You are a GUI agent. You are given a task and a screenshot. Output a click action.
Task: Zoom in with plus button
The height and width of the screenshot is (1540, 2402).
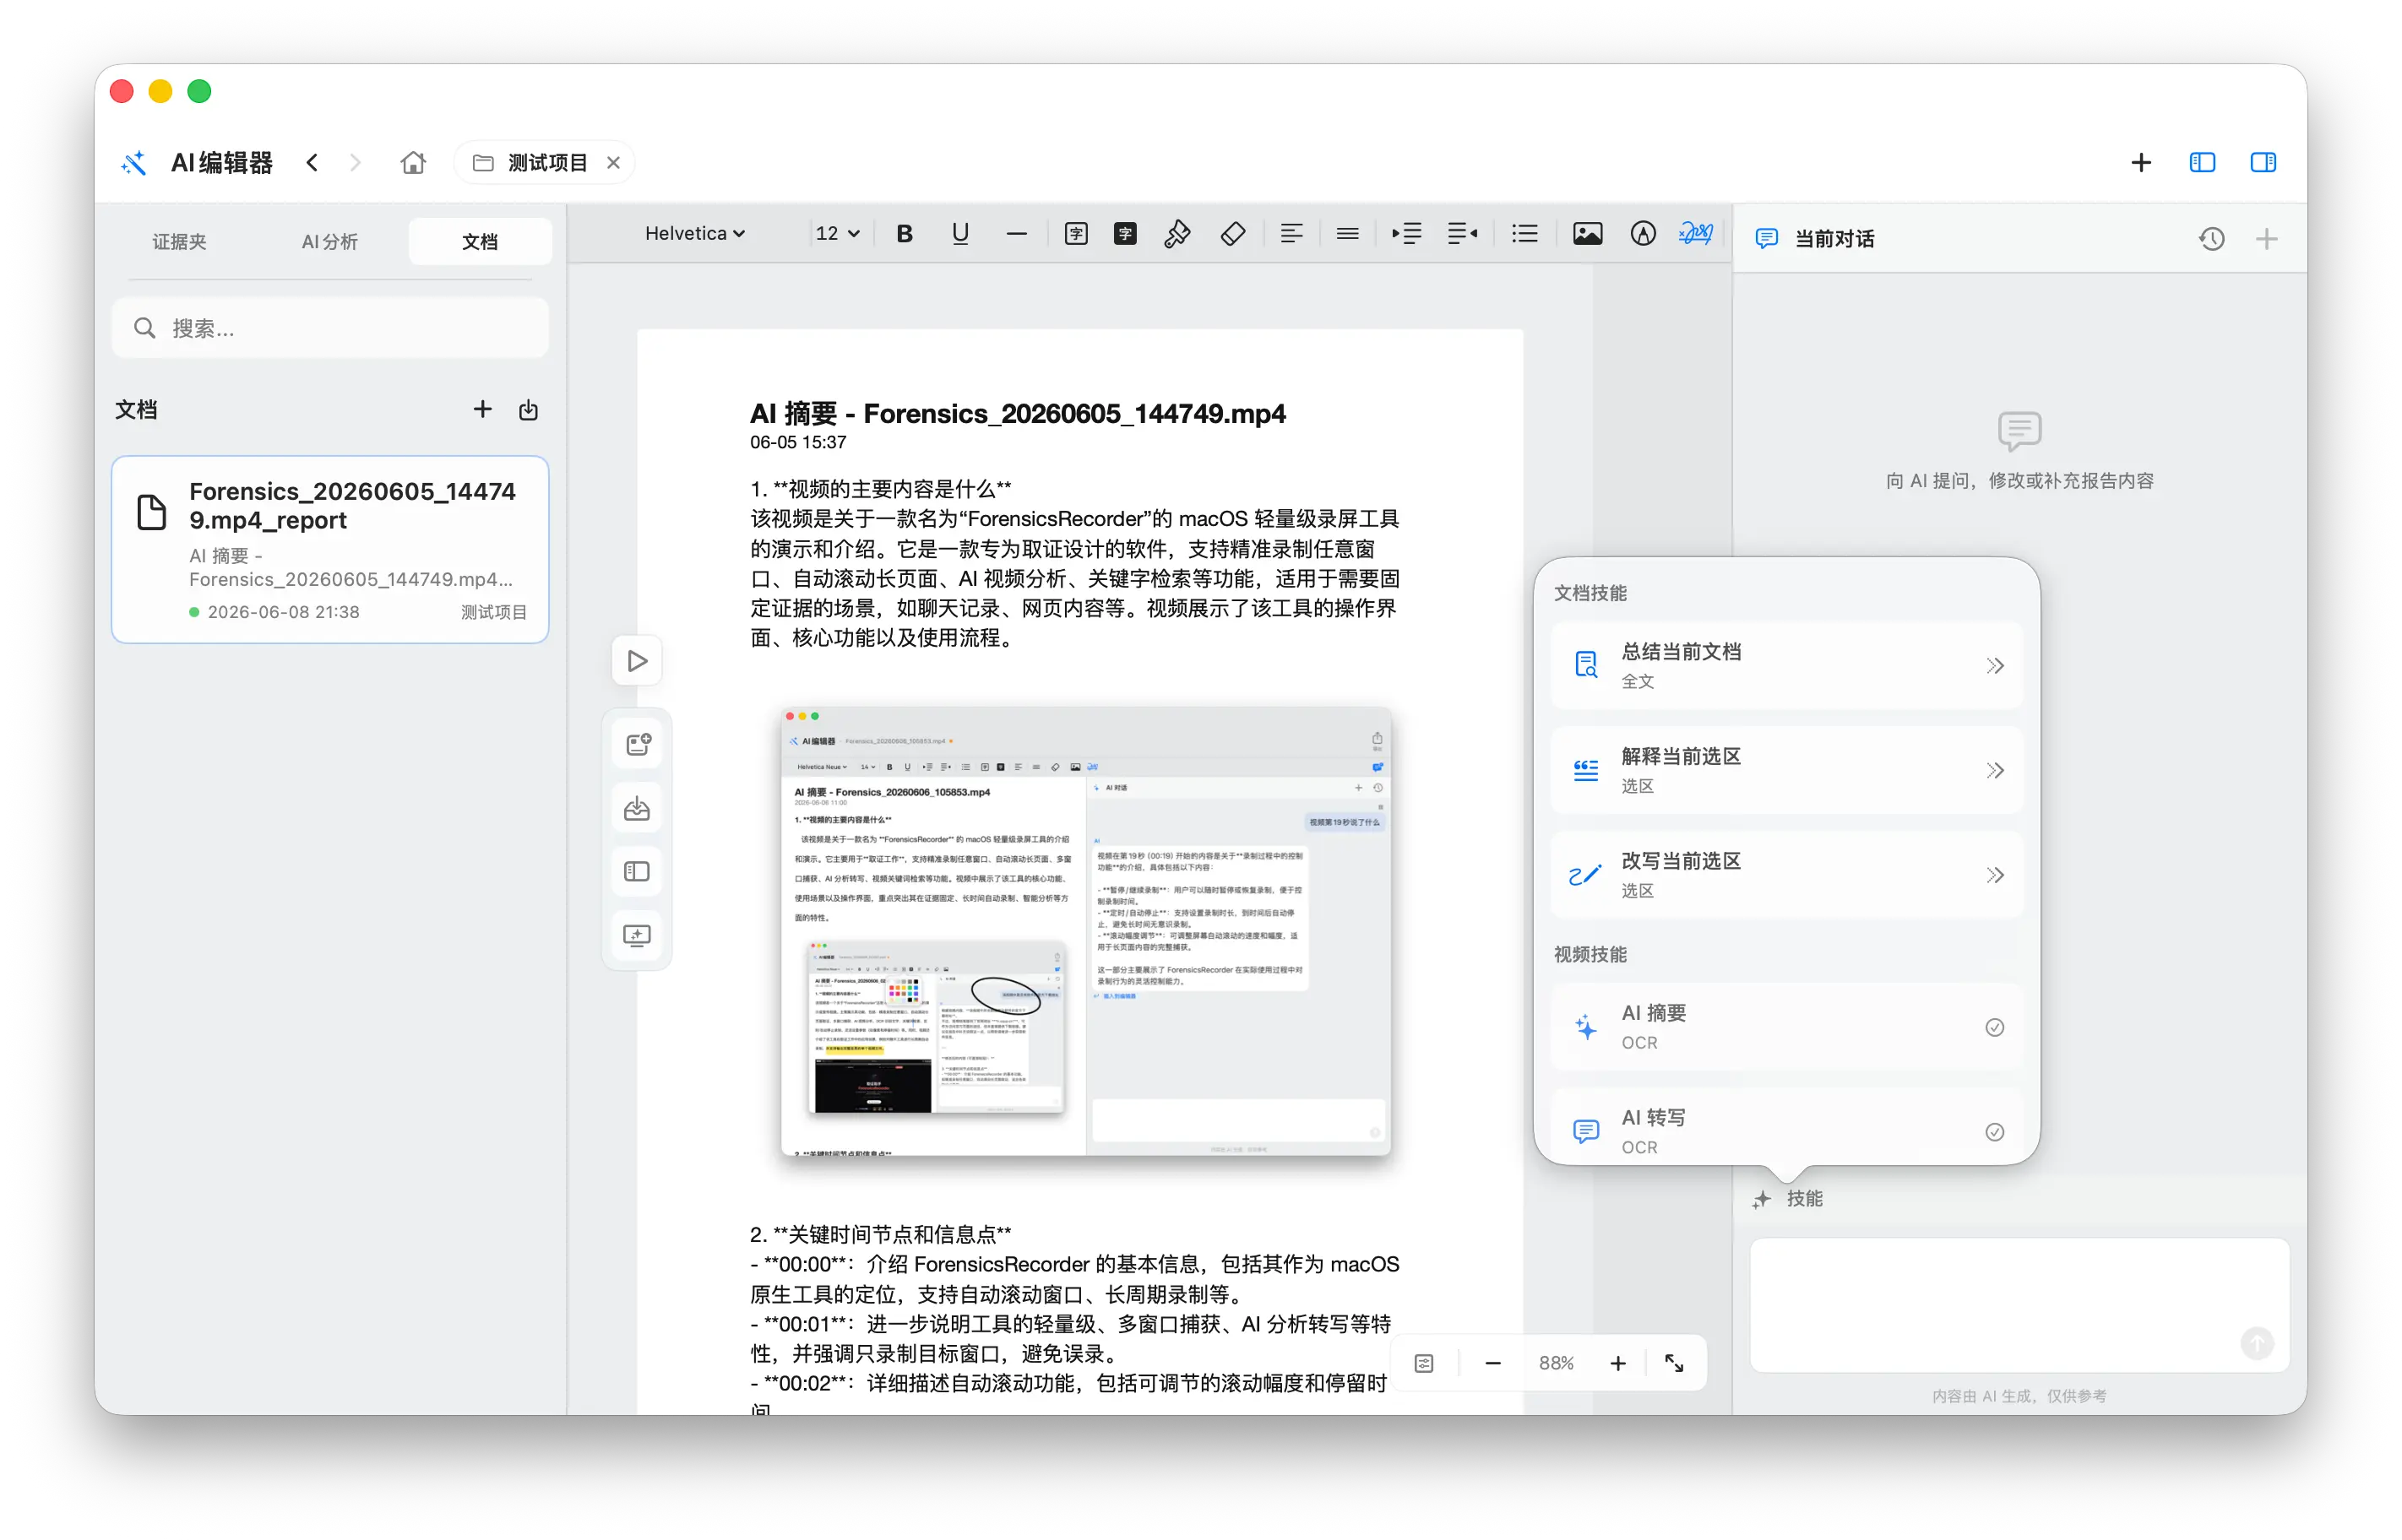point(1617,1362)
